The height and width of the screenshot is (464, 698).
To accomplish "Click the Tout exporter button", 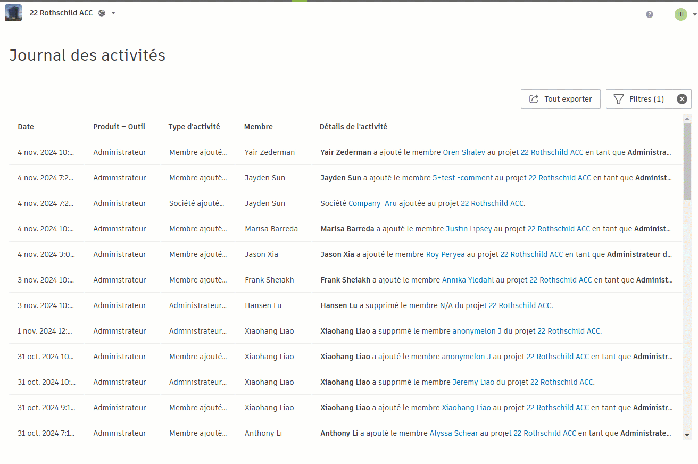I will (x=561, y=99).
